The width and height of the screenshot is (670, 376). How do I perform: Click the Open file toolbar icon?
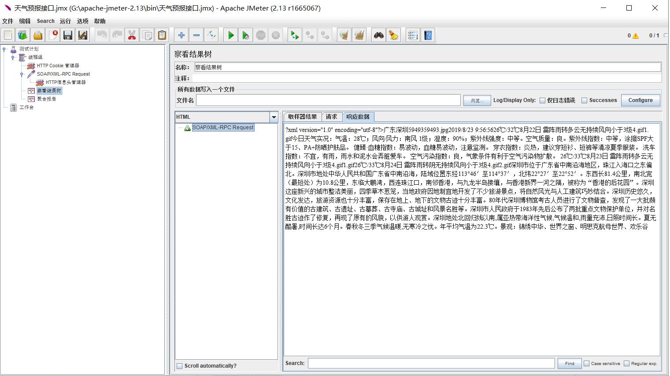pyautogui.click(x=38, y=35)
